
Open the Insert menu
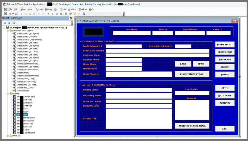pyautogui.click(x=30, y=9)
